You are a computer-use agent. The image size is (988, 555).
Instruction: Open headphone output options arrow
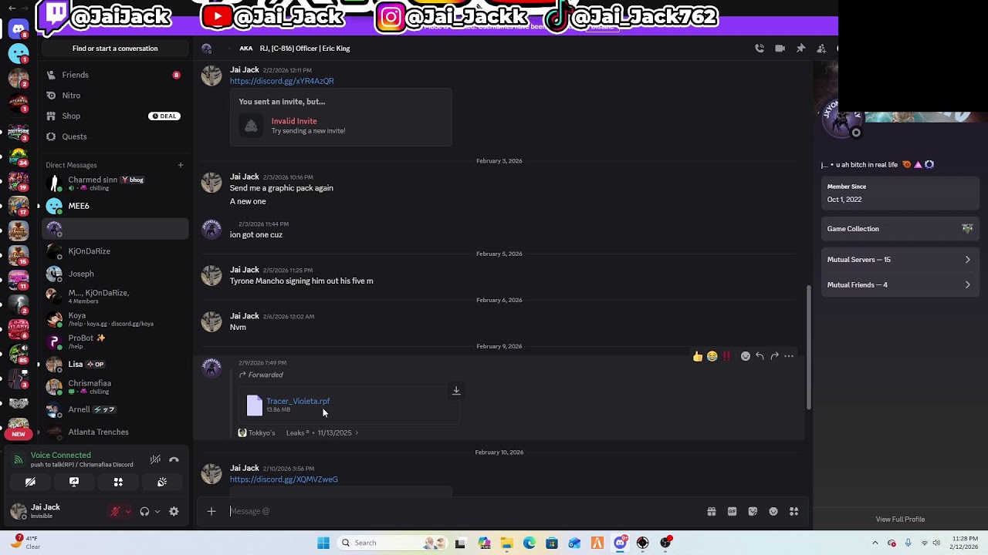tap(157, 511)
